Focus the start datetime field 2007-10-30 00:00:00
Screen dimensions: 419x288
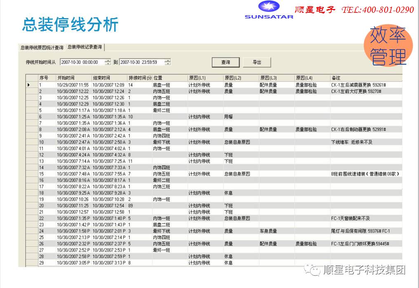(82, 62)
